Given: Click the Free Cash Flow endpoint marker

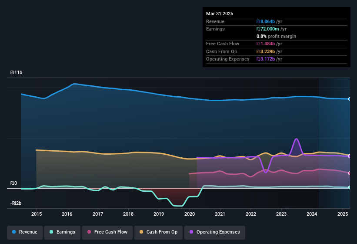Looking at the screenshot, I should pyautogui.click(x=350, y=173).
